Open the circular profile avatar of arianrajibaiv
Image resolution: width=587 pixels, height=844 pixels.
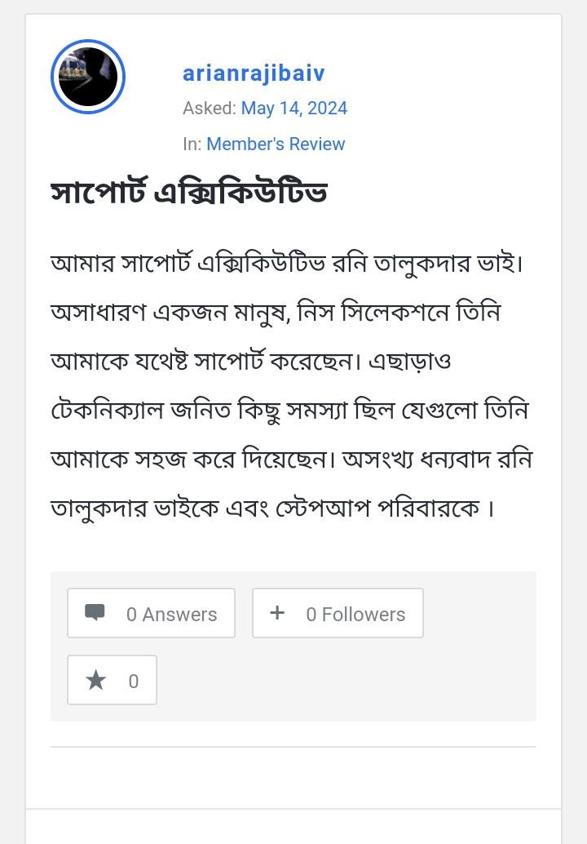(88, 77)
